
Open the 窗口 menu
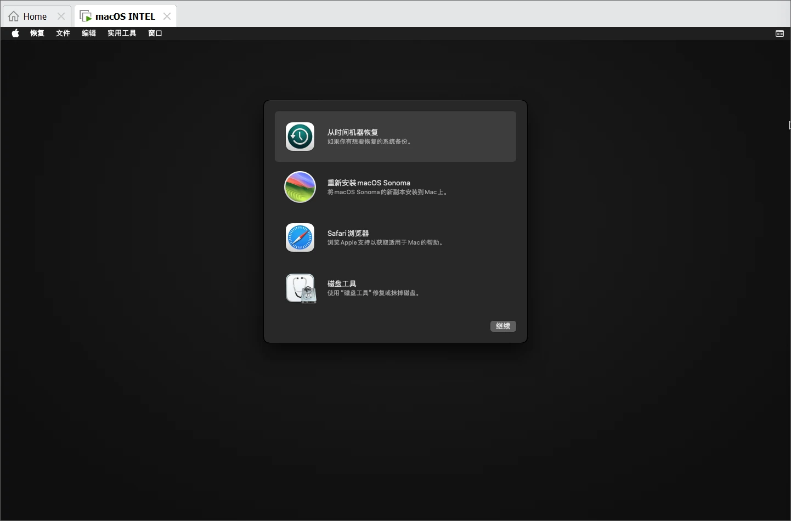point(155,33)
